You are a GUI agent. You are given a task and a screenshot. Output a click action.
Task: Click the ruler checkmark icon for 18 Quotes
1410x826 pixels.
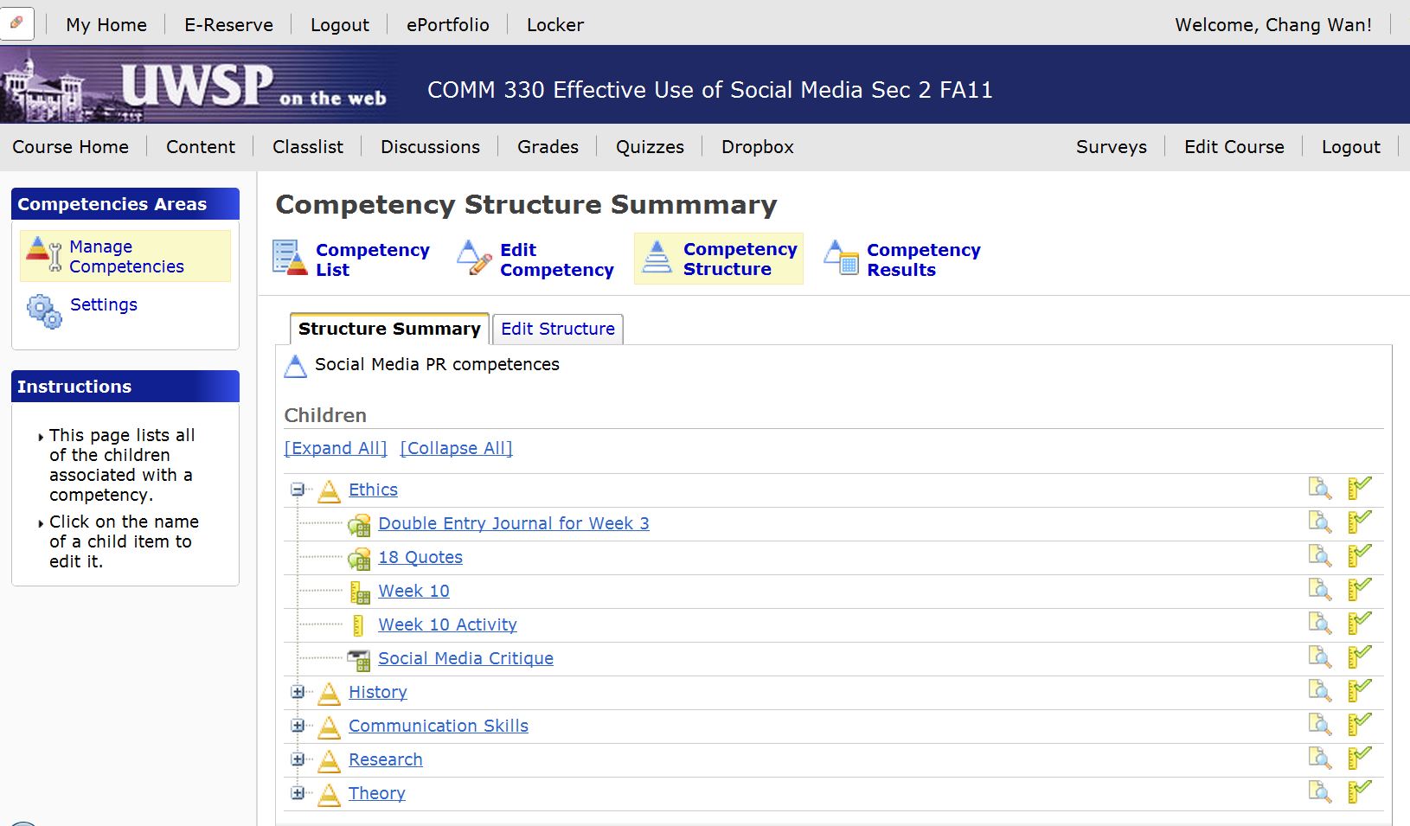(1359, 556)
